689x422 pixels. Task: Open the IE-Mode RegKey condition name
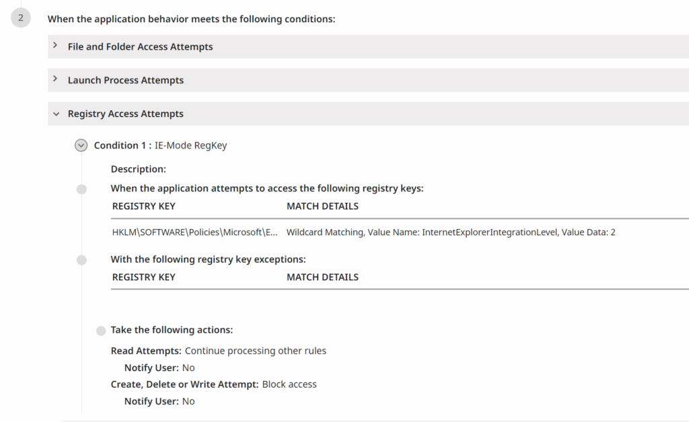[x=190, y=146]
